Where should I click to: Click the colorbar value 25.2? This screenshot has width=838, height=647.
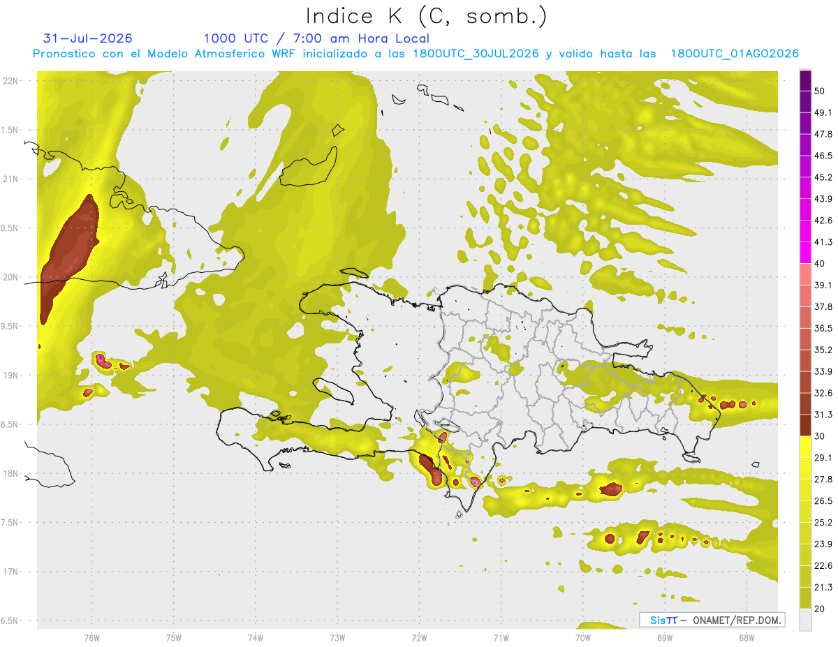pos(823,523)
